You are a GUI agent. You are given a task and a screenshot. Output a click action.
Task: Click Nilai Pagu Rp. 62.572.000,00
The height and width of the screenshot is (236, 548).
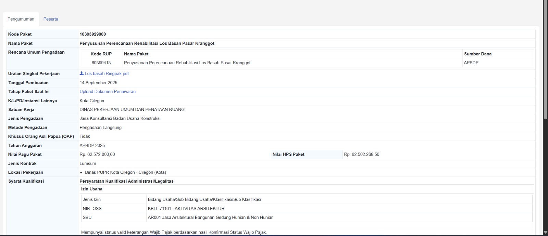coord(97,155)
